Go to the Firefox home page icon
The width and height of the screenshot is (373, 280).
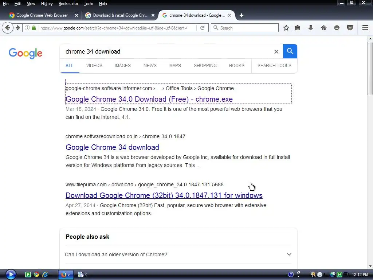pos(323,28)
